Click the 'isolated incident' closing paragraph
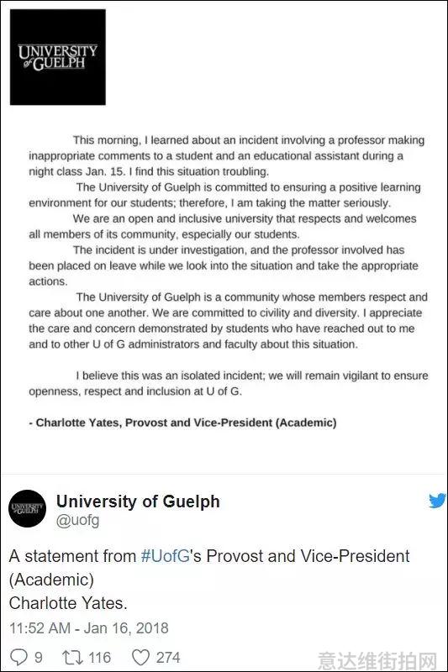The image size is (448, 672). click(x=229, y=383)
